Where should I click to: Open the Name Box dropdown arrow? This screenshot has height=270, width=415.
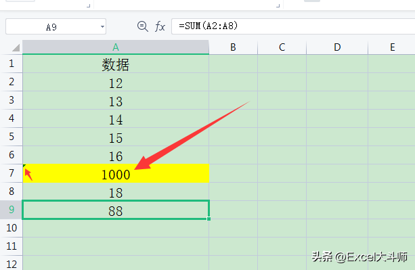[x=102, y=26]
